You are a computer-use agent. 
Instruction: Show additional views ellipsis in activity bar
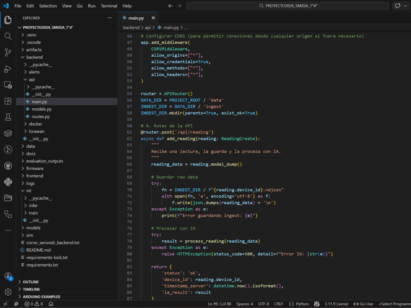[8, 230]
